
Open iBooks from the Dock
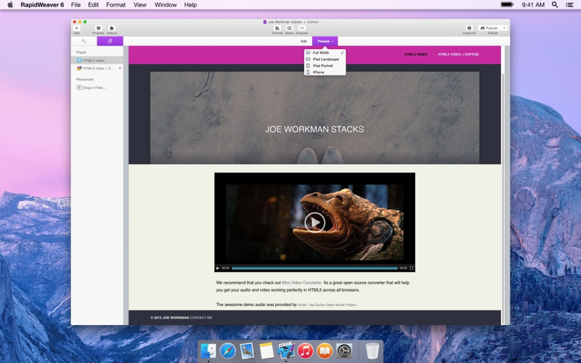(x=325, y=351)
